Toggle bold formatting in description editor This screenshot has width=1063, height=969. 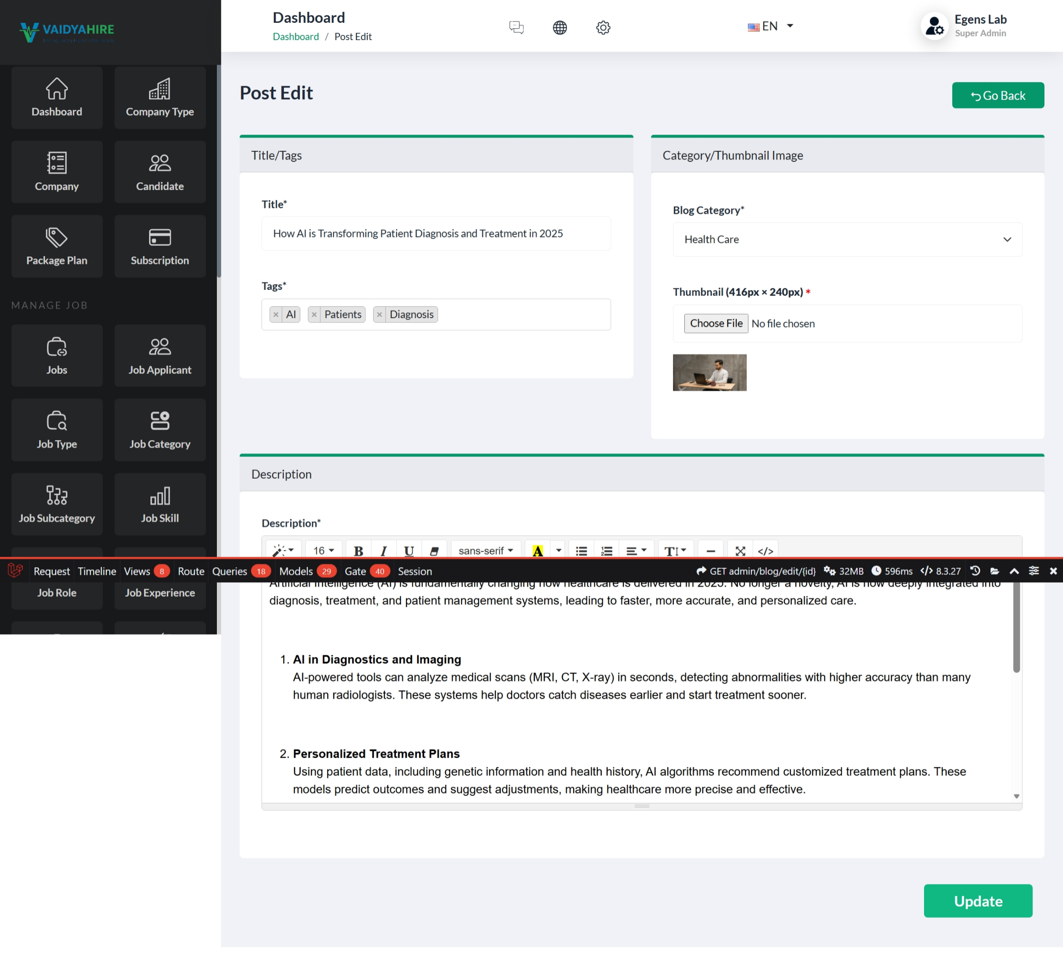[359, 550]
